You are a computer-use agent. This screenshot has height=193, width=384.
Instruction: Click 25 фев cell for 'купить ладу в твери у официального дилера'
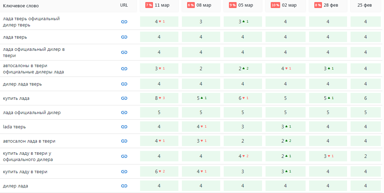pos(366,156)
